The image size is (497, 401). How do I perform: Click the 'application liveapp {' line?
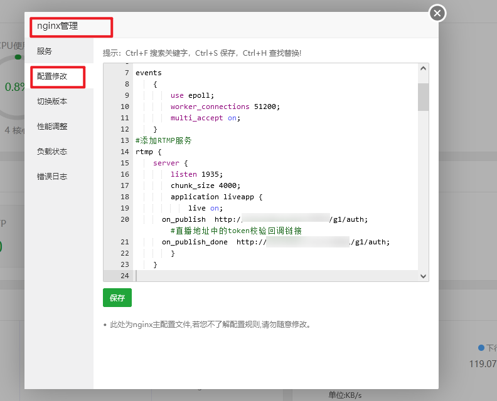point(216,197)
